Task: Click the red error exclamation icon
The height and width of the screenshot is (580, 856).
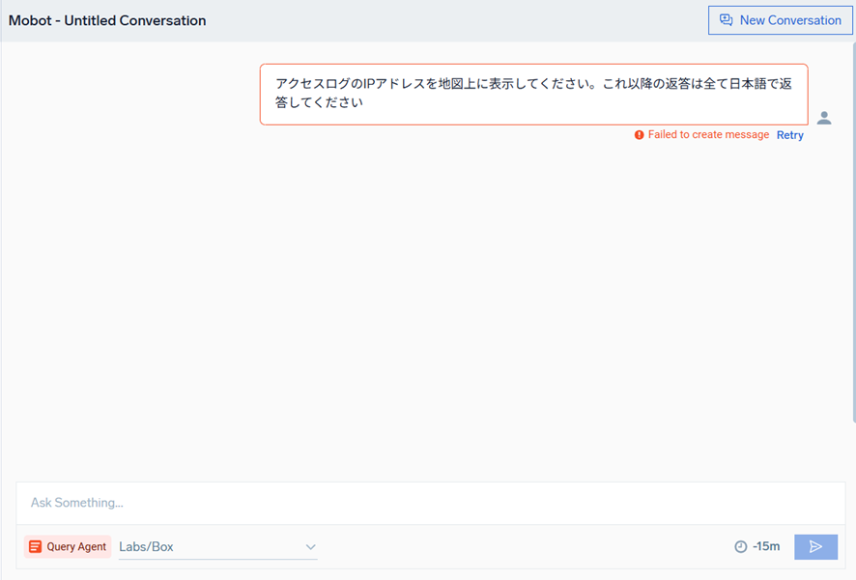Action: click(x=639, y=135)
